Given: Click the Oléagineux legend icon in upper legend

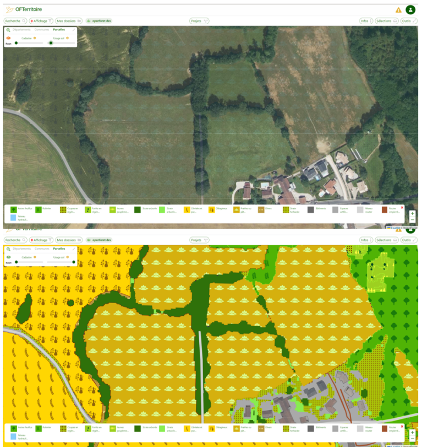Looking at the screenshot, I should tap(212, 209).
